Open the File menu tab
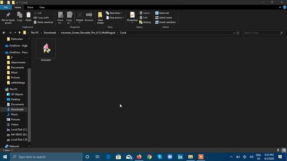 click(x=6, y=7)
